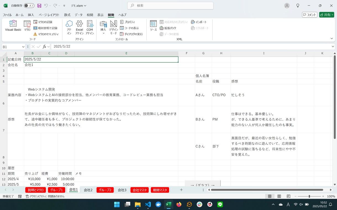Open the Macros dialog button

click(27, 26)
